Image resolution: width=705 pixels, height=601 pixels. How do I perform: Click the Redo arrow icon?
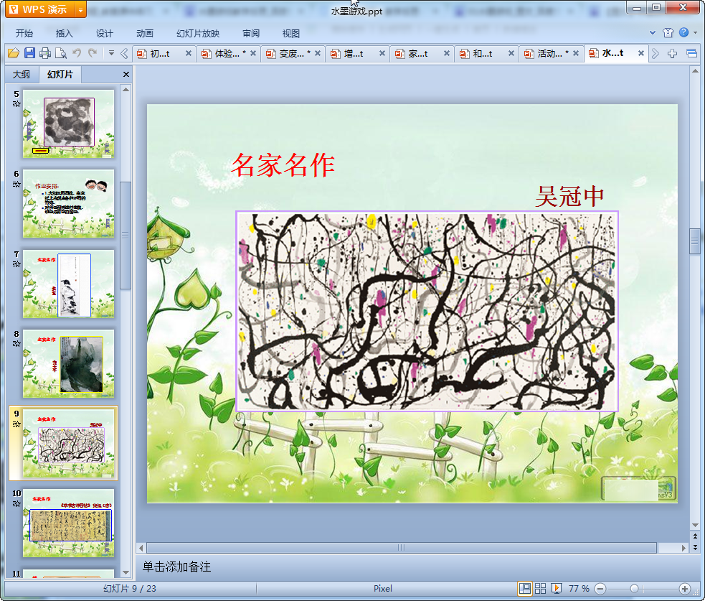coord(93,54)
